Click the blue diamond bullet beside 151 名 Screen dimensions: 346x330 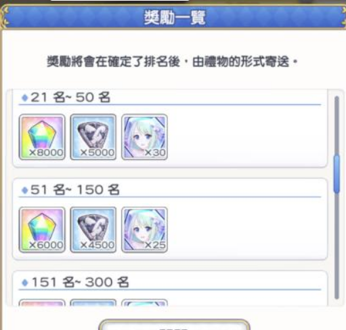tap(25, 283)
